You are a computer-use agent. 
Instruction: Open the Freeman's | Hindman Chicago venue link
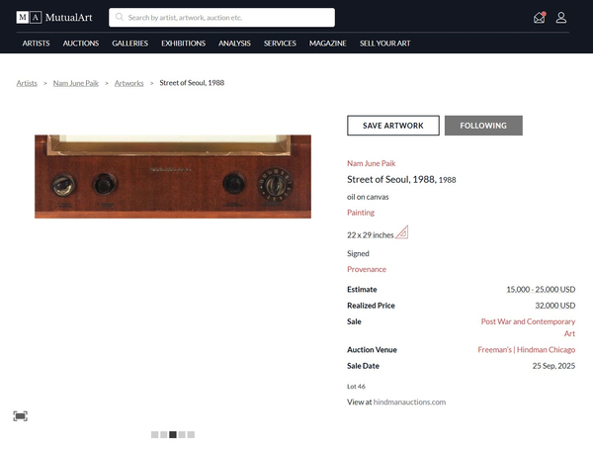point(527,349)
